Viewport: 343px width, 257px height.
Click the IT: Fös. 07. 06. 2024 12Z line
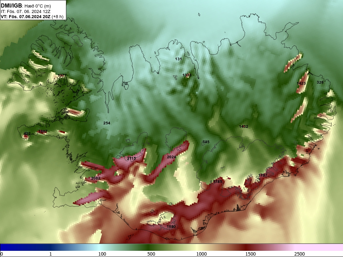pyautogui.click(x=26, y=12)
